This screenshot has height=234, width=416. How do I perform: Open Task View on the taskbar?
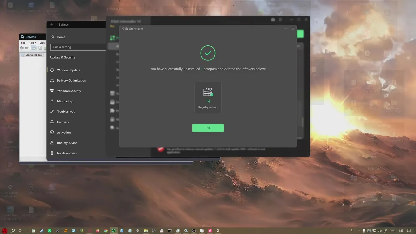(x=21, y=231)
